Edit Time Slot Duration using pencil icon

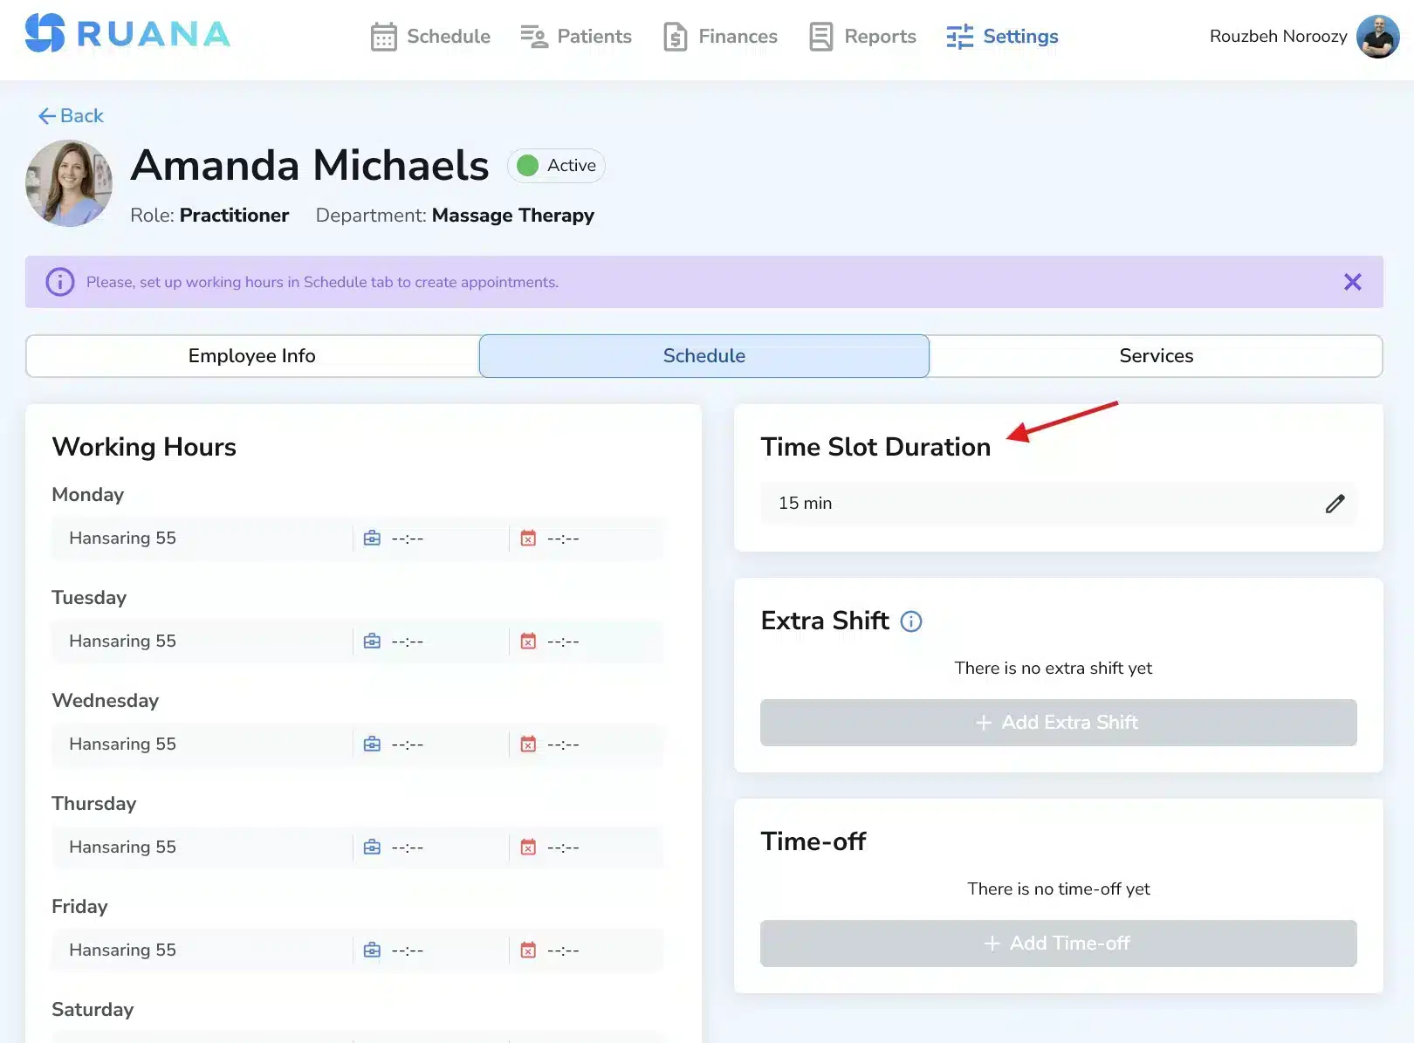click(1335, 504)
